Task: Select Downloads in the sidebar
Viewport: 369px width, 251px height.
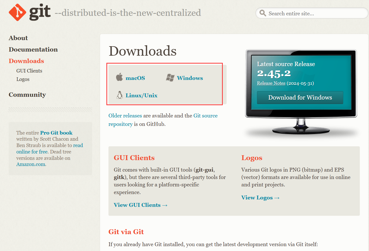Action: click(x=26, y=61)
